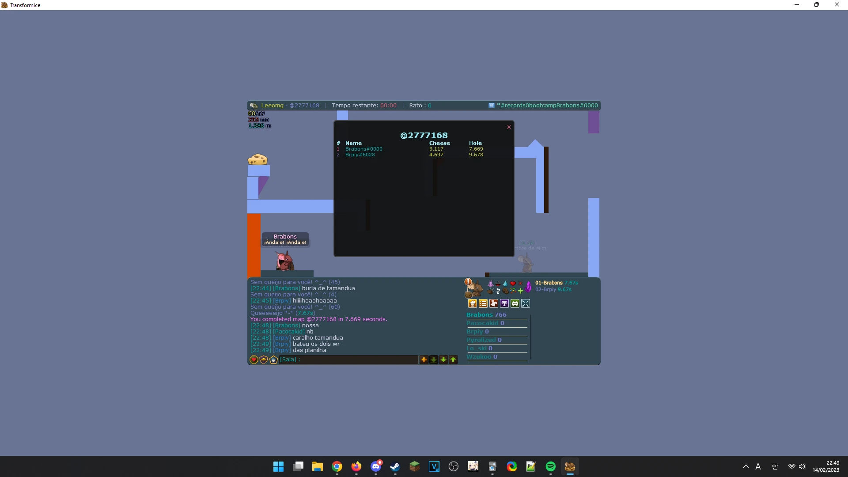The width and height of the screenshot is (848, 477).
Task: Use the ZZ sleep emote
Action: [x=498, y=291]
